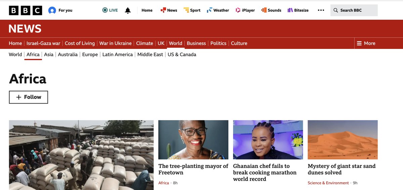403x190 pixels.
Task: Open the Cost of Living section
Action: tap(80, 43)
